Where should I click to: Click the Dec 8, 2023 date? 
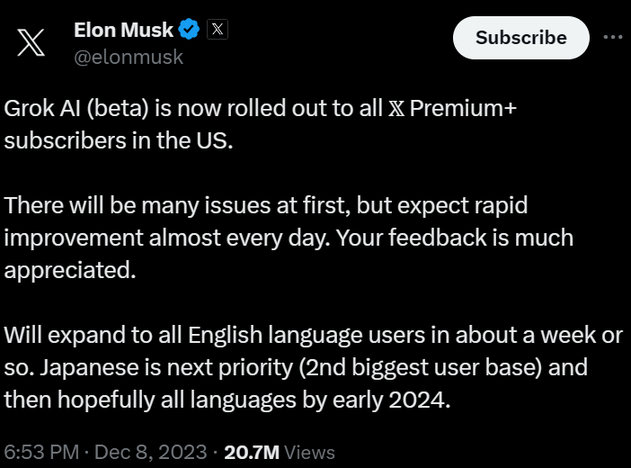pos(150,452)
